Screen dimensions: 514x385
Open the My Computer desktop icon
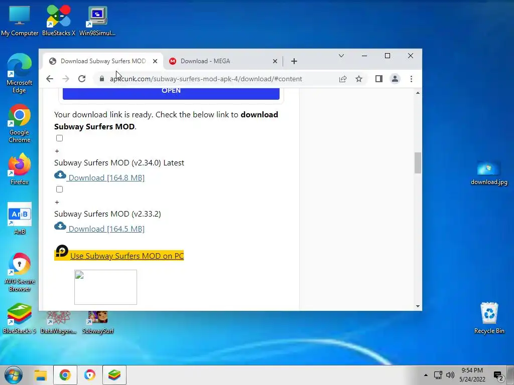coord(20,20)
